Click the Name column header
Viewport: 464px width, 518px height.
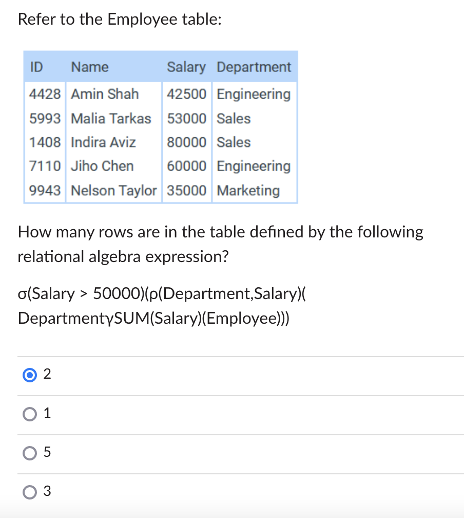tap(90, 67)
